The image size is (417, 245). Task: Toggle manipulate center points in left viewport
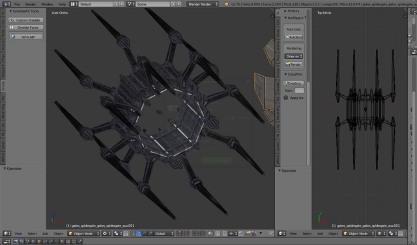[x=126, y=233]
